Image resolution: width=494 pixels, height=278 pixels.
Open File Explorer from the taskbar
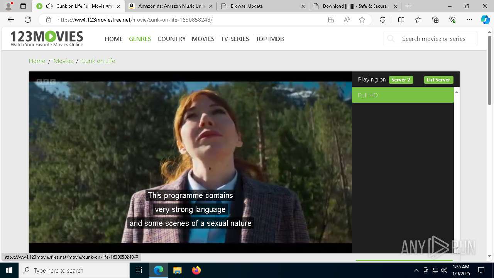click(177, 270)
